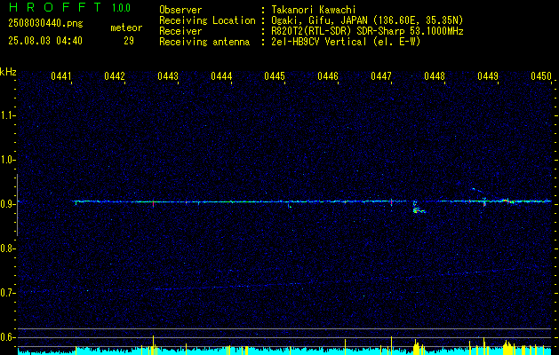Click the 2el-HB9CV Vertical antenna text
Viewport: 559px width, 355px height.
(x=347, y=42)
